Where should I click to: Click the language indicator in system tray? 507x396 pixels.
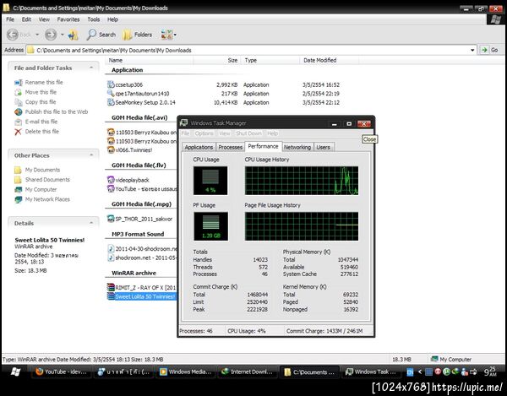[x=410, y=372]
